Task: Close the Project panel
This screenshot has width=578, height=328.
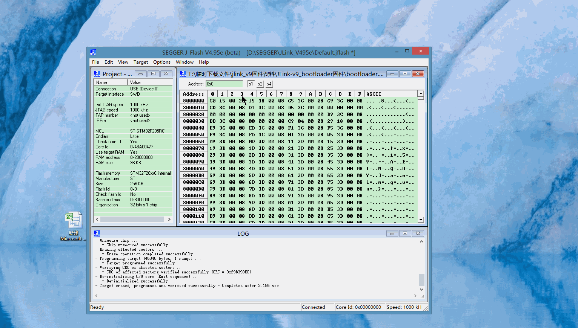Action: point(166,74)
